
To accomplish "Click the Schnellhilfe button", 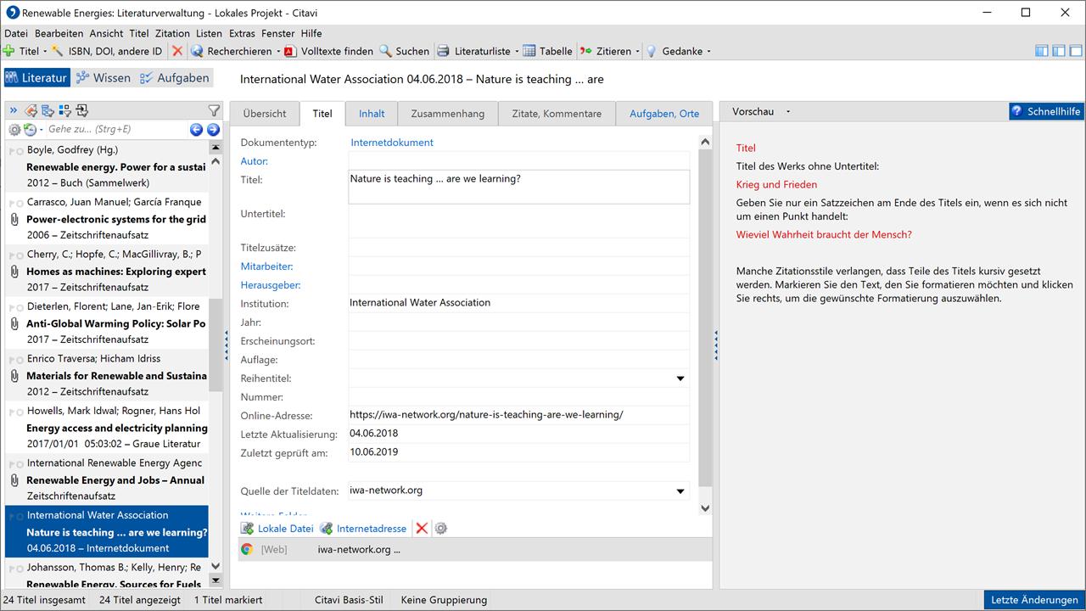I will [x=1046, y=111].
